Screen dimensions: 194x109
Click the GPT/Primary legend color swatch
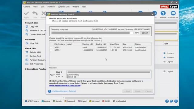tap(26, 101)
